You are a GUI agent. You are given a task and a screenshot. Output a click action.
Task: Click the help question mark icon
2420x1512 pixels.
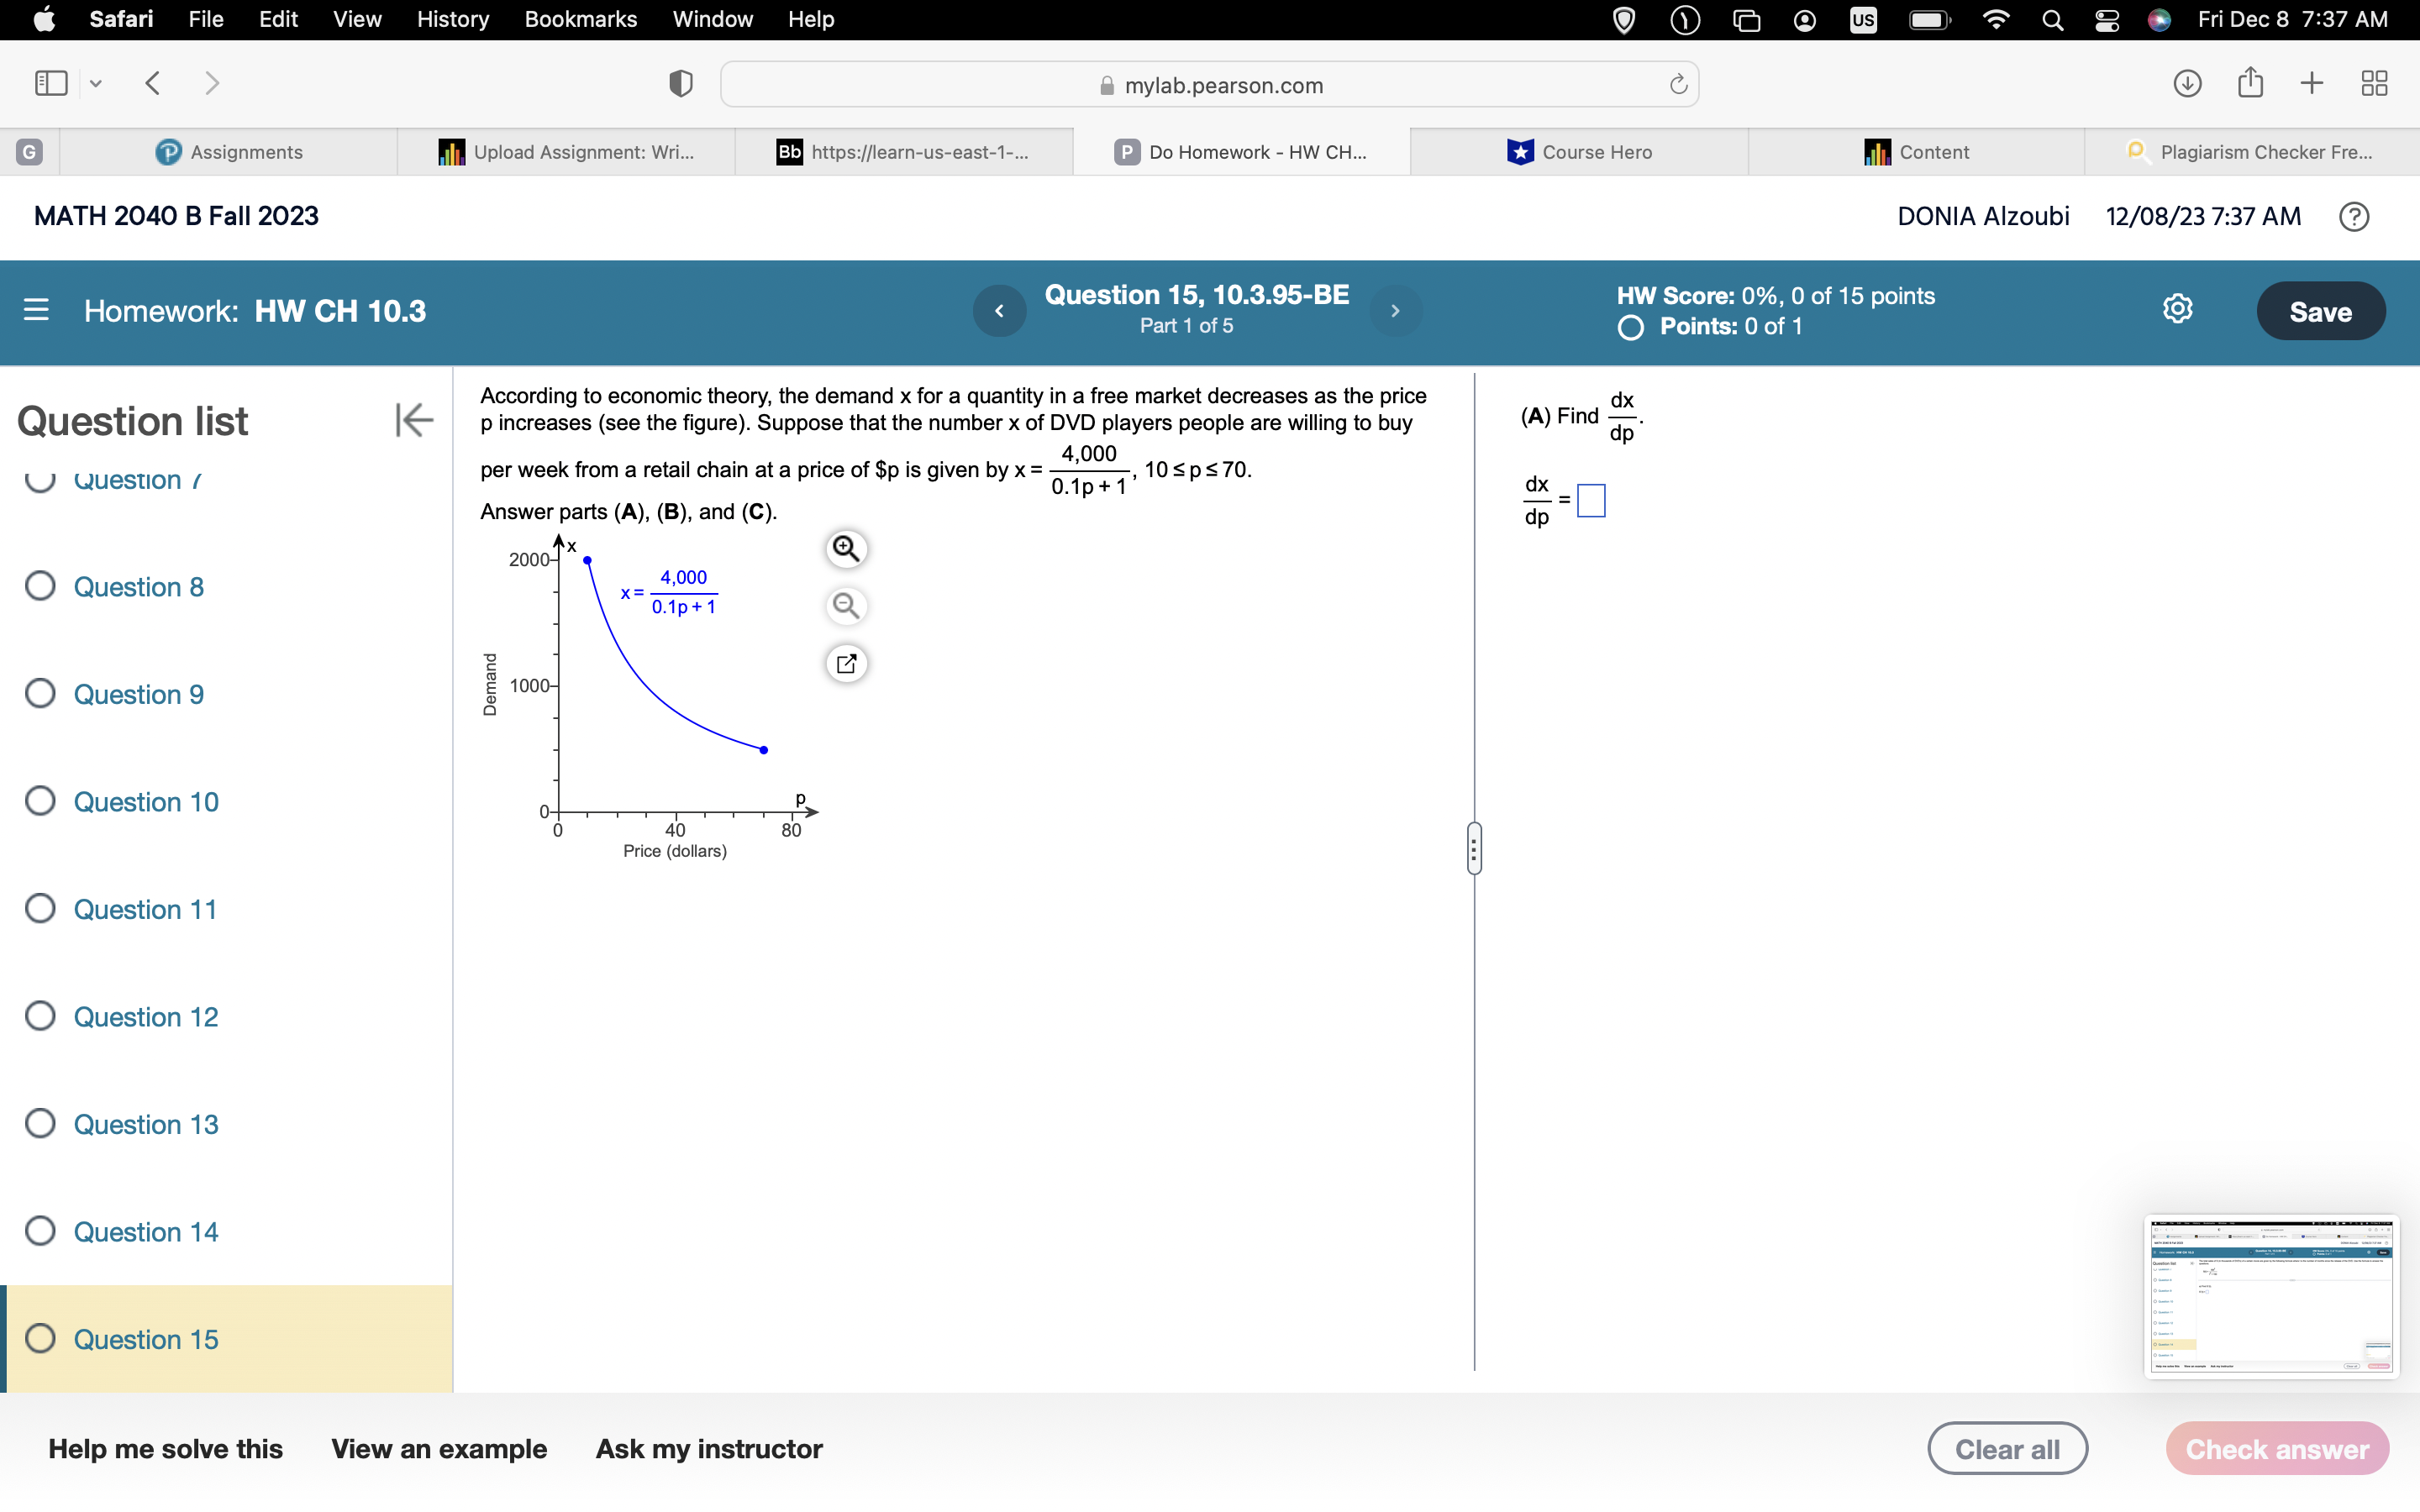[2354, 216]
